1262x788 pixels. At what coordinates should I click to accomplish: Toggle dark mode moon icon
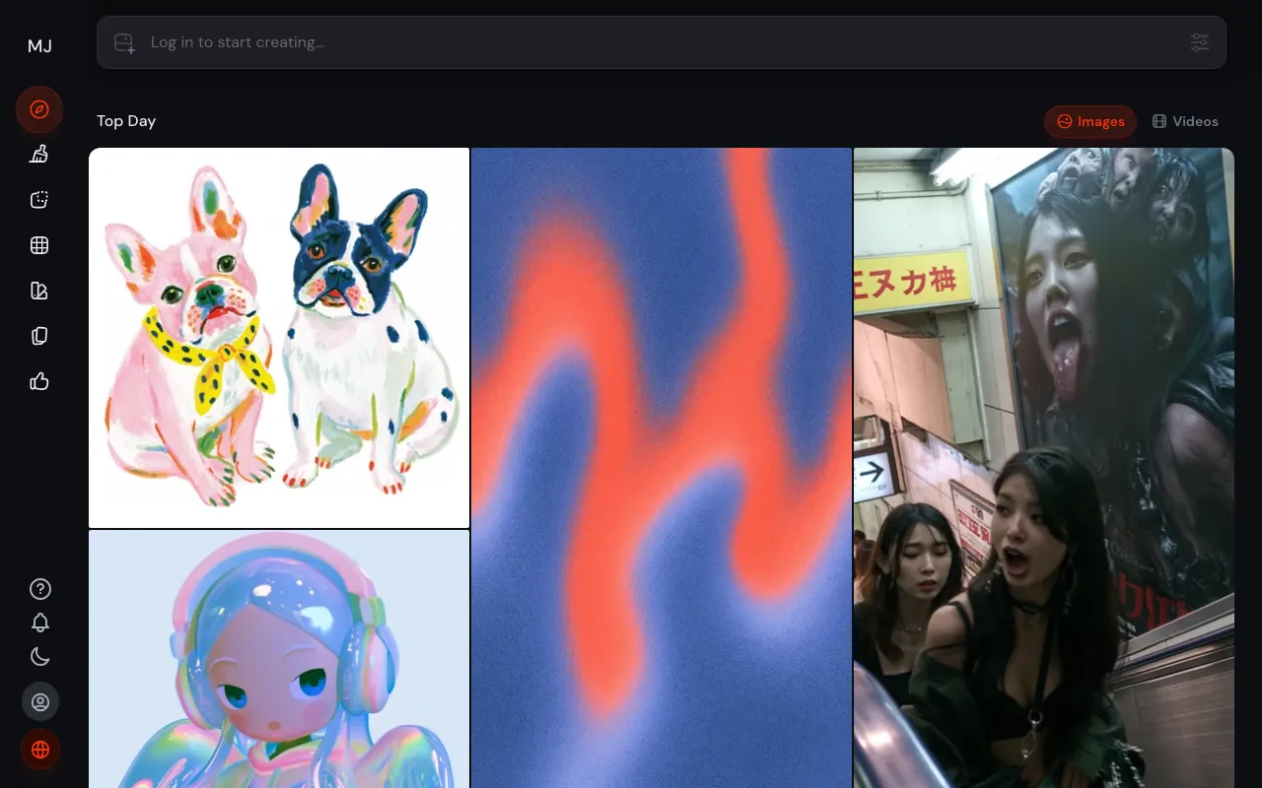40,657
